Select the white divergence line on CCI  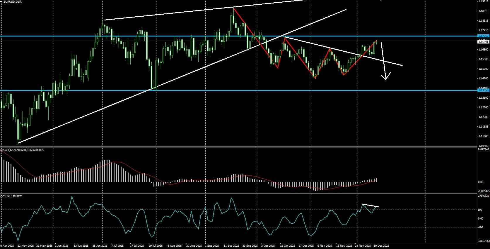click(x=371, y=206)
